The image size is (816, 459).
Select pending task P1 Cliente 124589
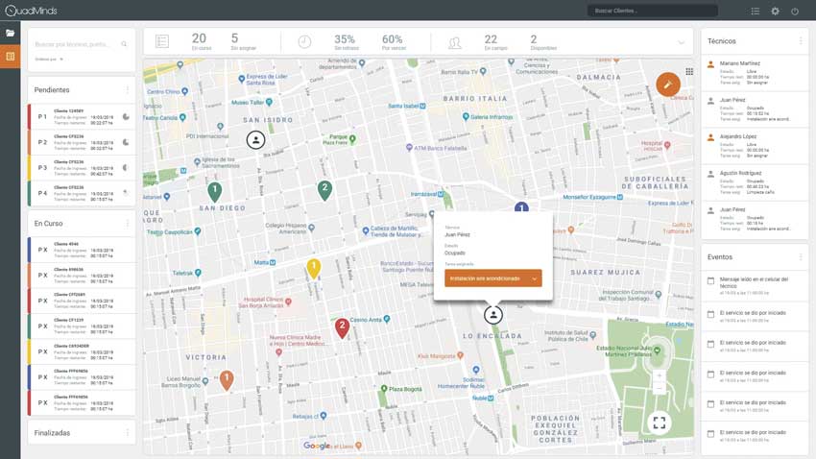point(82,116)
